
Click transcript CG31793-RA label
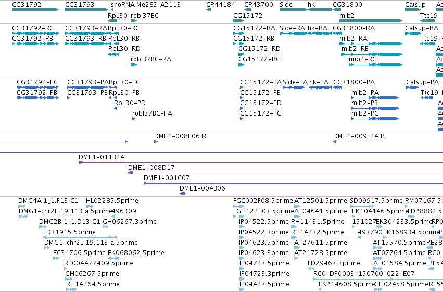click(86, 28)
